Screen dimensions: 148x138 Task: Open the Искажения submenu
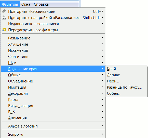click(53, 50)
